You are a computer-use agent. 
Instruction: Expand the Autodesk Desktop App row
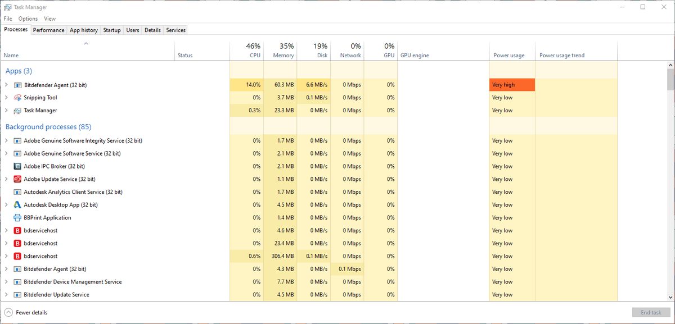[6, 205]
